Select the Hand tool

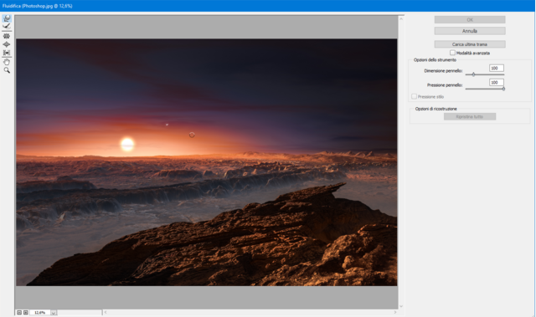pos(7,62)
